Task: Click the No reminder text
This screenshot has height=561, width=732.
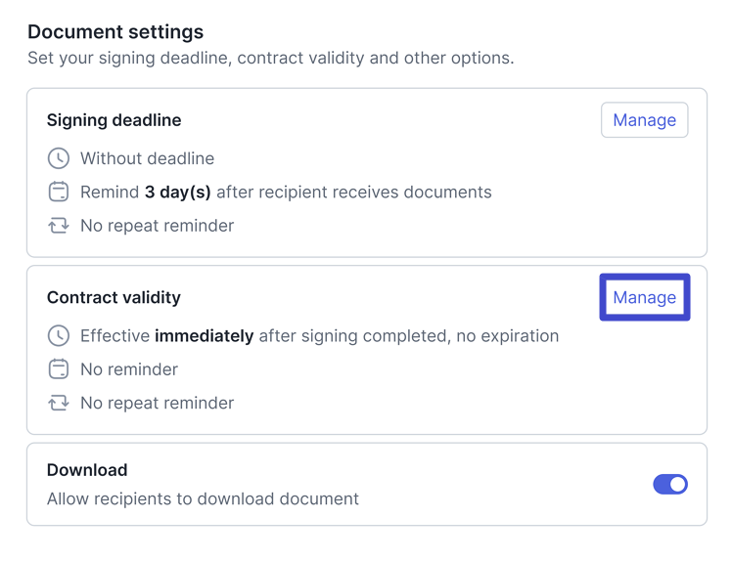Action: (x=129, y=369)
